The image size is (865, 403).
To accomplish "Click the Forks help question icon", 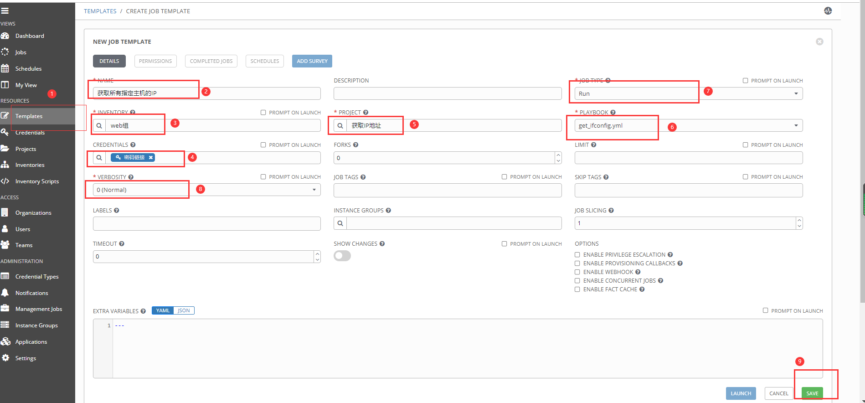I will pos(355,145).
